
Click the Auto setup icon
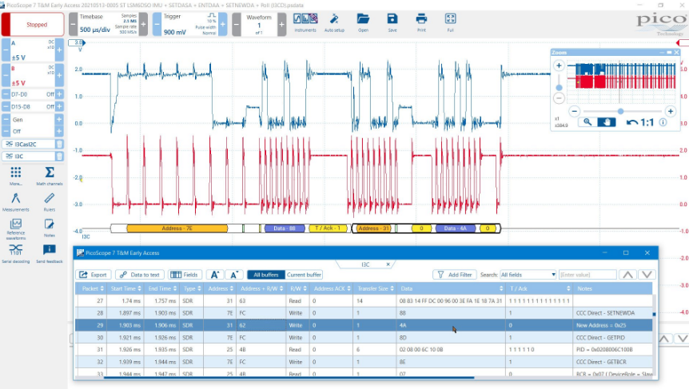pyautogui.click(x=334, y=22)
